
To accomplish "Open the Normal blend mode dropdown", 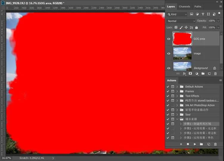I will (181, 21).
